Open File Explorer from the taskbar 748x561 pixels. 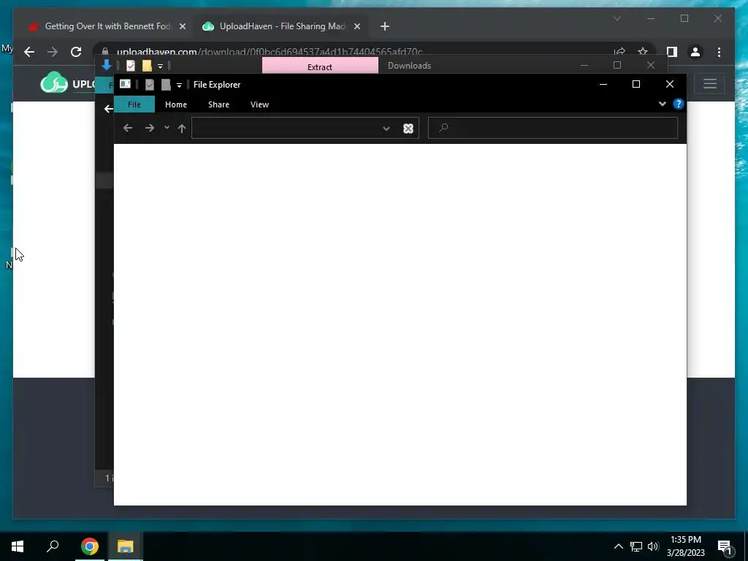(x=126, y=546)
